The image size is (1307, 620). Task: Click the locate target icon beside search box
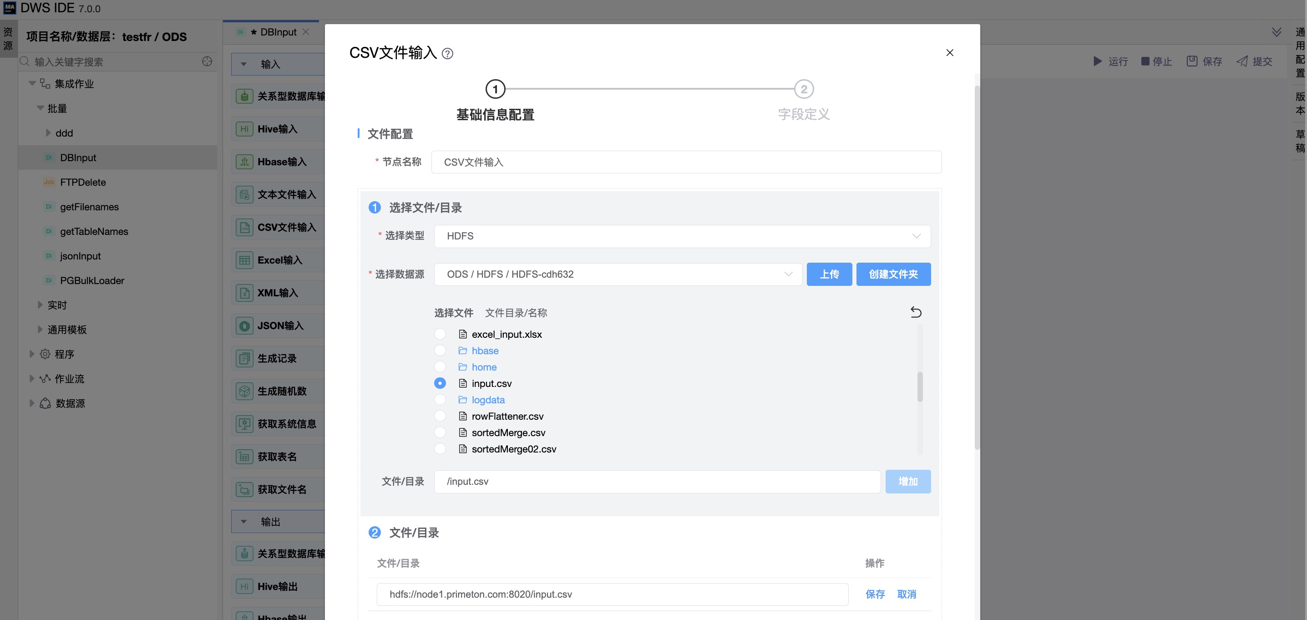click(x=207, y=61)
